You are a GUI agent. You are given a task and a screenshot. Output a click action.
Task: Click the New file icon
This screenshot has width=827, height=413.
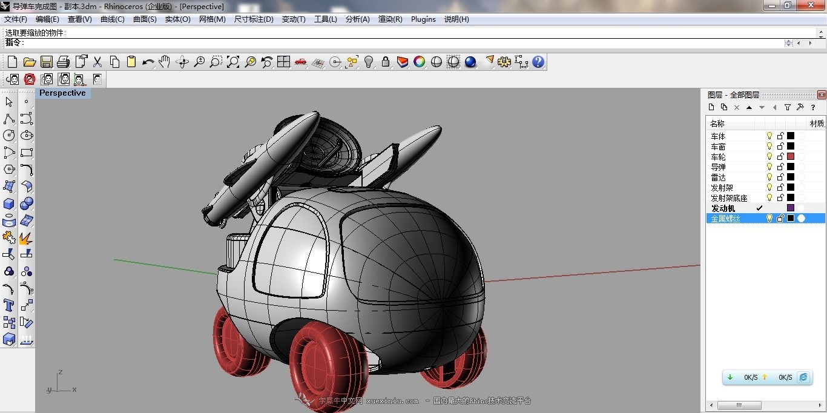tap(12, 62)
